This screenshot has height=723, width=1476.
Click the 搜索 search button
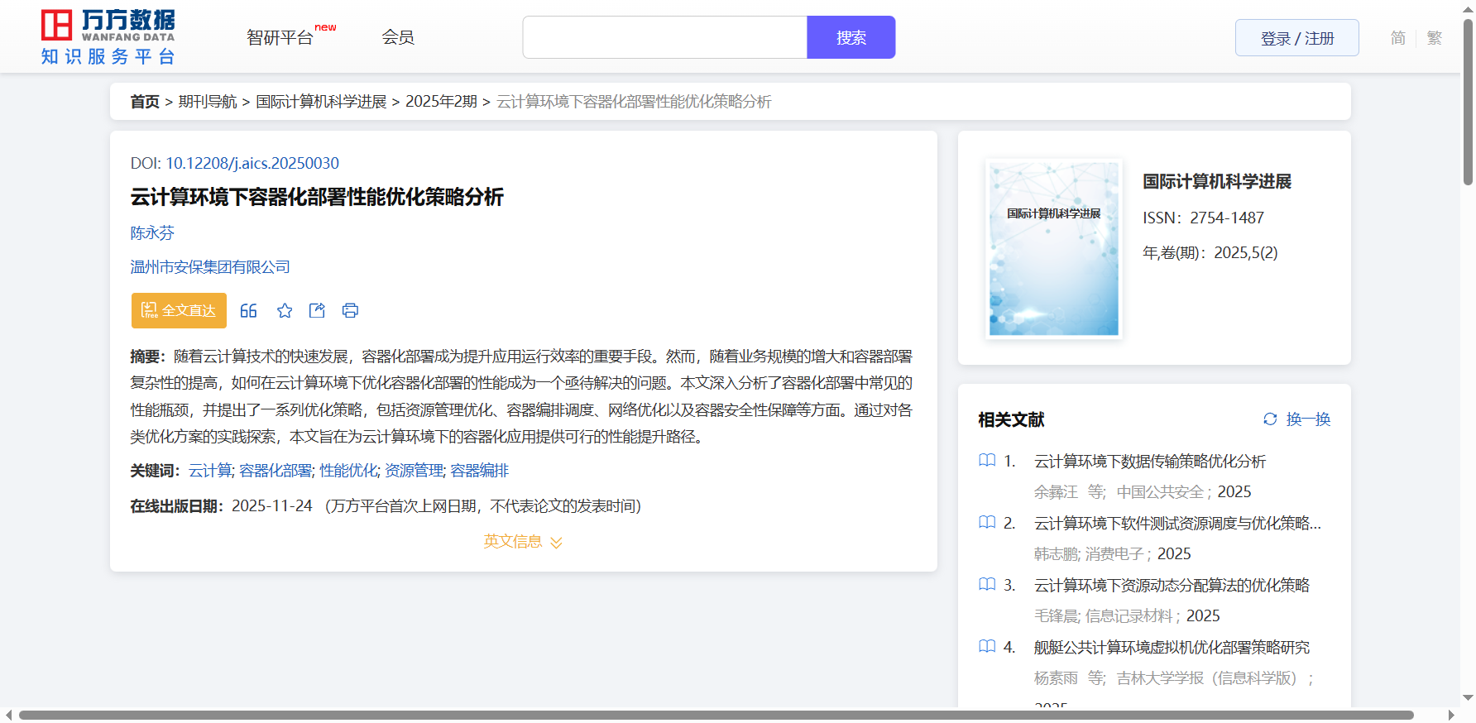851,38
